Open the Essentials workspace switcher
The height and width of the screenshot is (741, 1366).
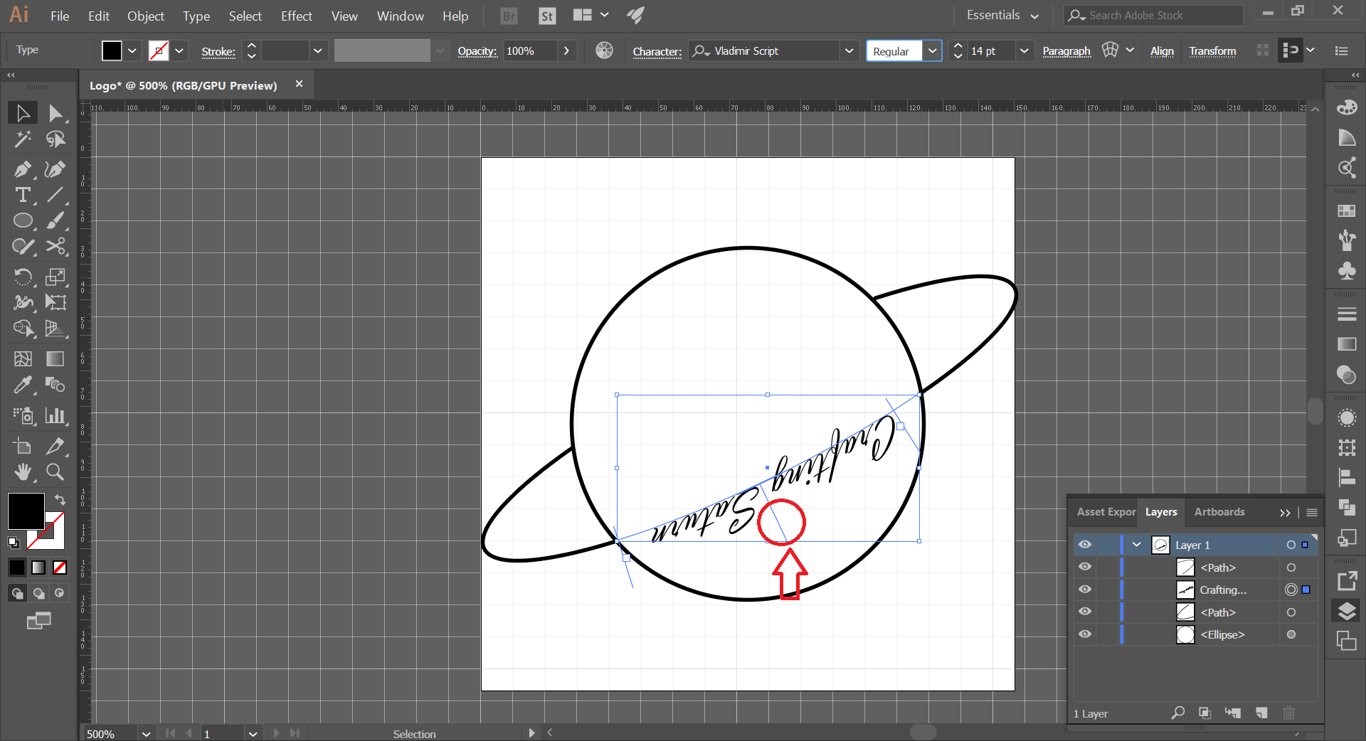[1002, 15]
